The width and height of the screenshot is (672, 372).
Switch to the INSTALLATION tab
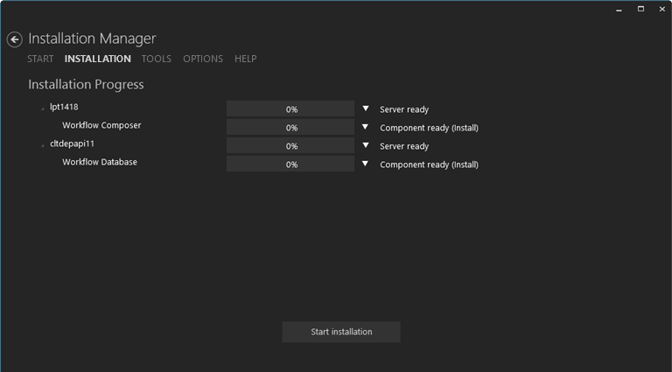[97, 59]
